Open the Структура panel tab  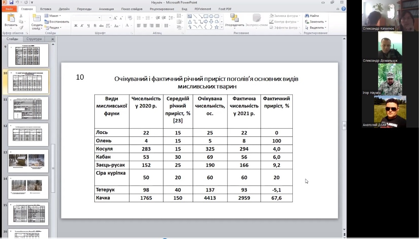pos(34,39)
